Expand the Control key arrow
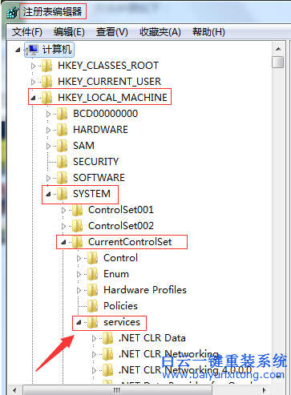 [79, 259]
